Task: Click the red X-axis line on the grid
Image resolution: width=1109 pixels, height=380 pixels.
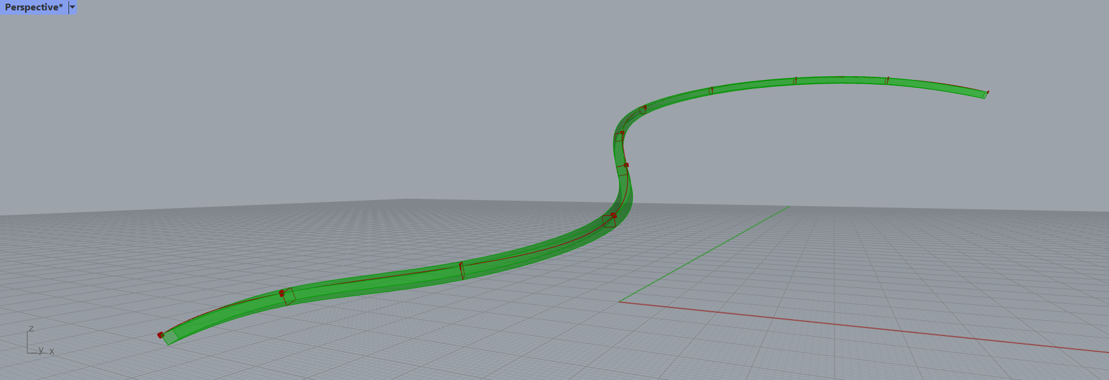Action: point(856,326)
